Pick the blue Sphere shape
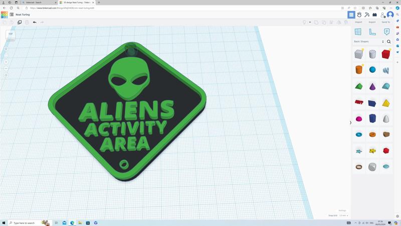401x226 pixels. click(372, 69)
